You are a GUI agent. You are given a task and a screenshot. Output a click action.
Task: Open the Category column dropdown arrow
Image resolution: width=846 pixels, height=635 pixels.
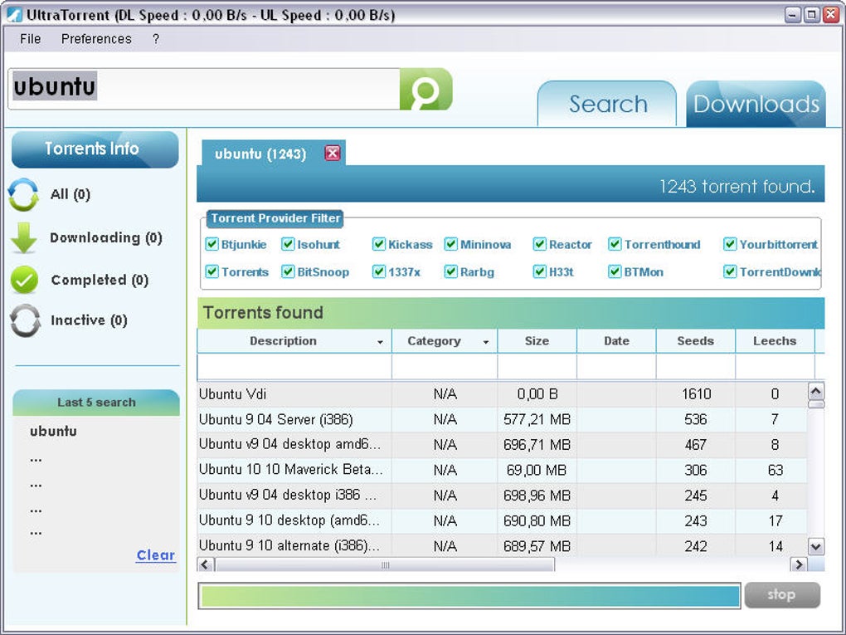[485, 342]
